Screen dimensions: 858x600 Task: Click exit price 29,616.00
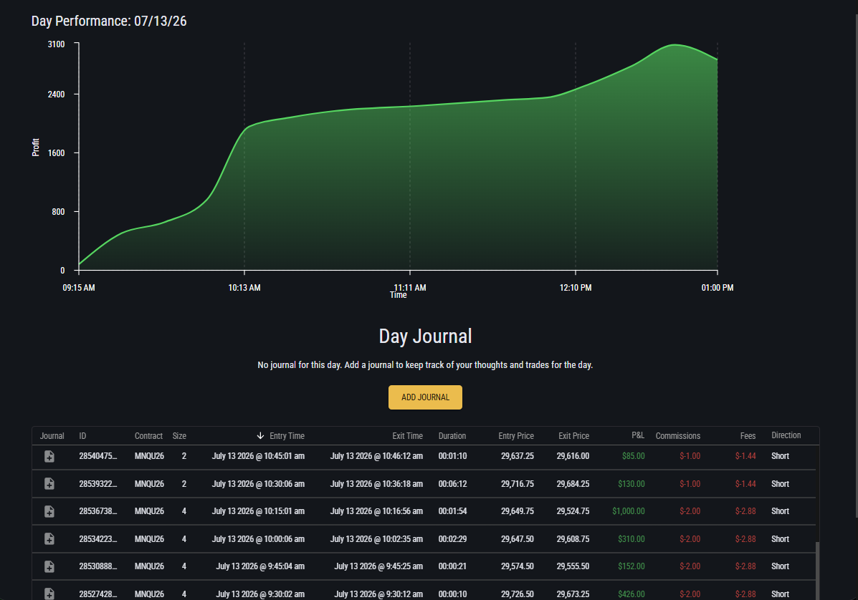click(573, 456)
